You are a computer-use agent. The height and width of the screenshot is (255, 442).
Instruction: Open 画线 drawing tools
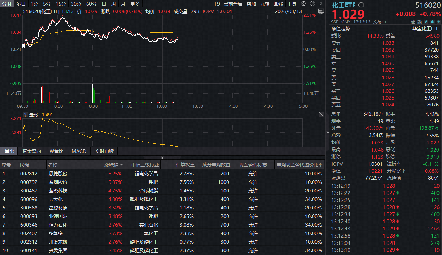[x=278, y=4]
